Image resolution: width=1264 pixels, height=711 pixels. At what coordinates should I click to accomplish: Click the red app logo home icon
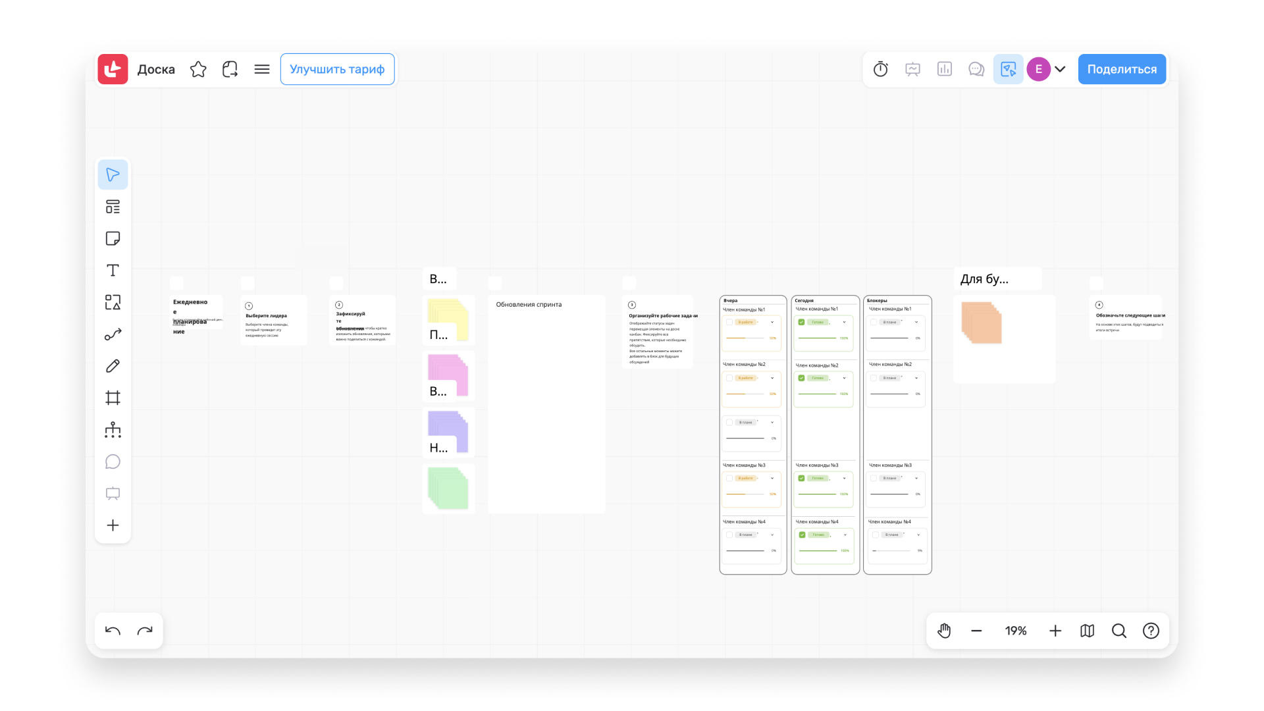click(113, 69)
